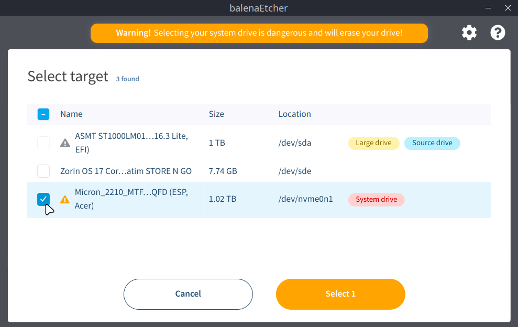Click the System drive red badge
Image resolution: width=518 pixels, height=327 pixels.
point(376,200)
